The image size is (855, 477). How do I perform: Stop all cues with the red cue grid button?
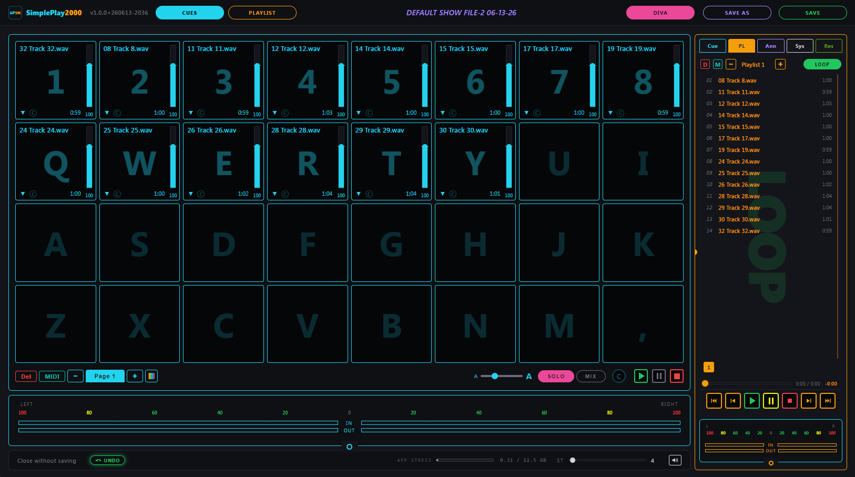coord(677,376)
